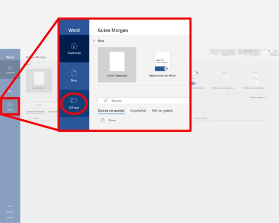
Task: Open Optionen at the bottom of the sidebar
Action: (10, 217)
